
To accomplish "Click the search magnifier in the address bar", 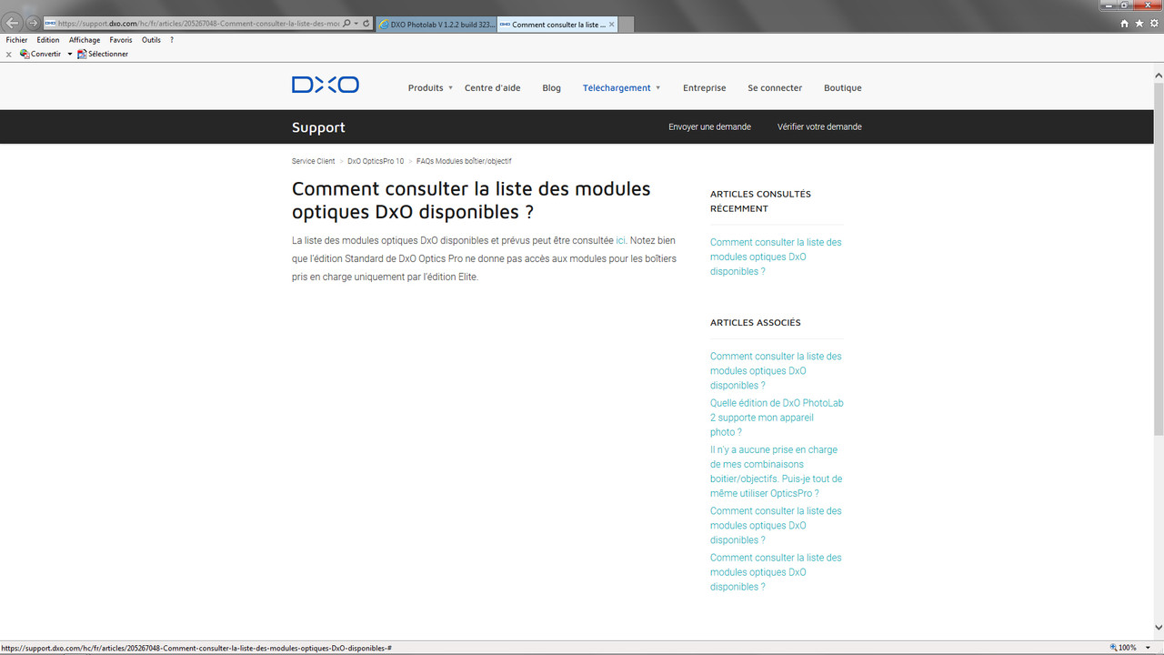I will click(346, 24).
